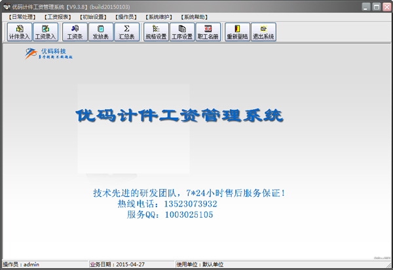Open the 【系统维护】 menu
The width and height of the screenshot is (393, 270).
[159, 17]
